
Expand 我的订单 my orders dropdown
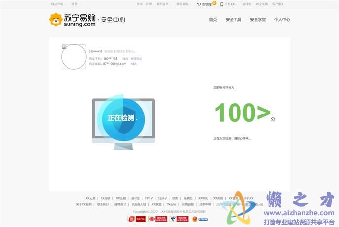[x=164, y=4]
